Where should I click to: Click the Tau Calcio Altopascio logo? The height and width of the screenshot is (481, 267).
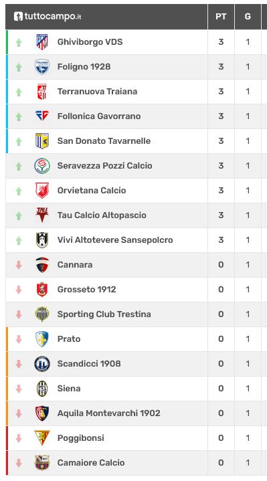pos(42,215)
